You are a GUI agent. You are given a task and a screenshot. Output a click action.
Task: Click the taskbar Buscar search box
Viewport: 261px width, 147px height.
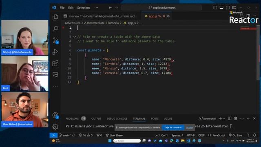point(127,141)
